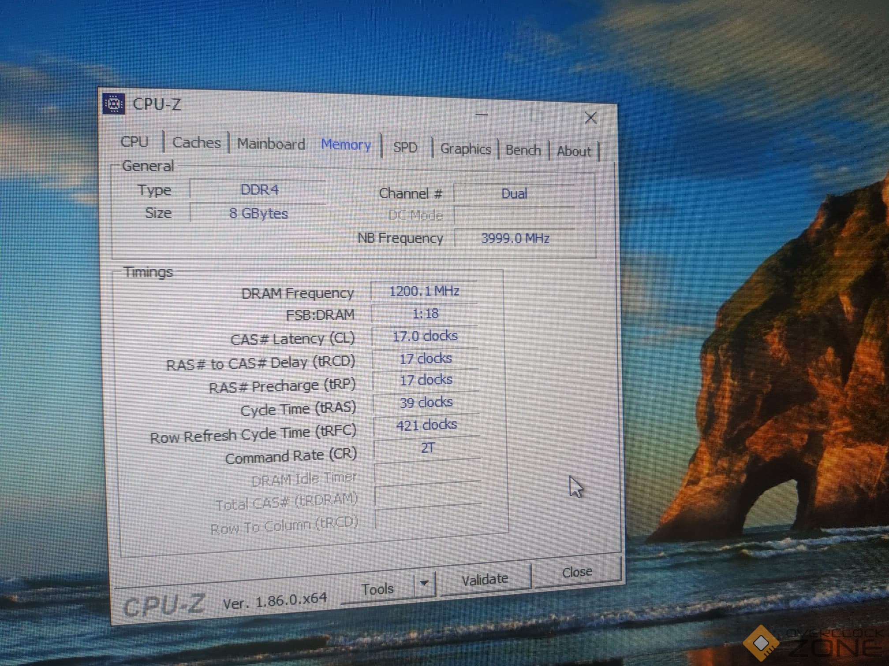Click the NB Frequency value field

[515, 239]
